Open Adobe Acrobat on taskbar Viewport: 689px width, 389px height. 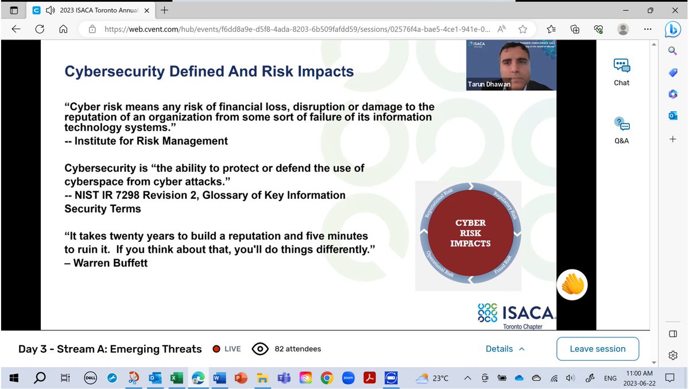coord(370,378)
